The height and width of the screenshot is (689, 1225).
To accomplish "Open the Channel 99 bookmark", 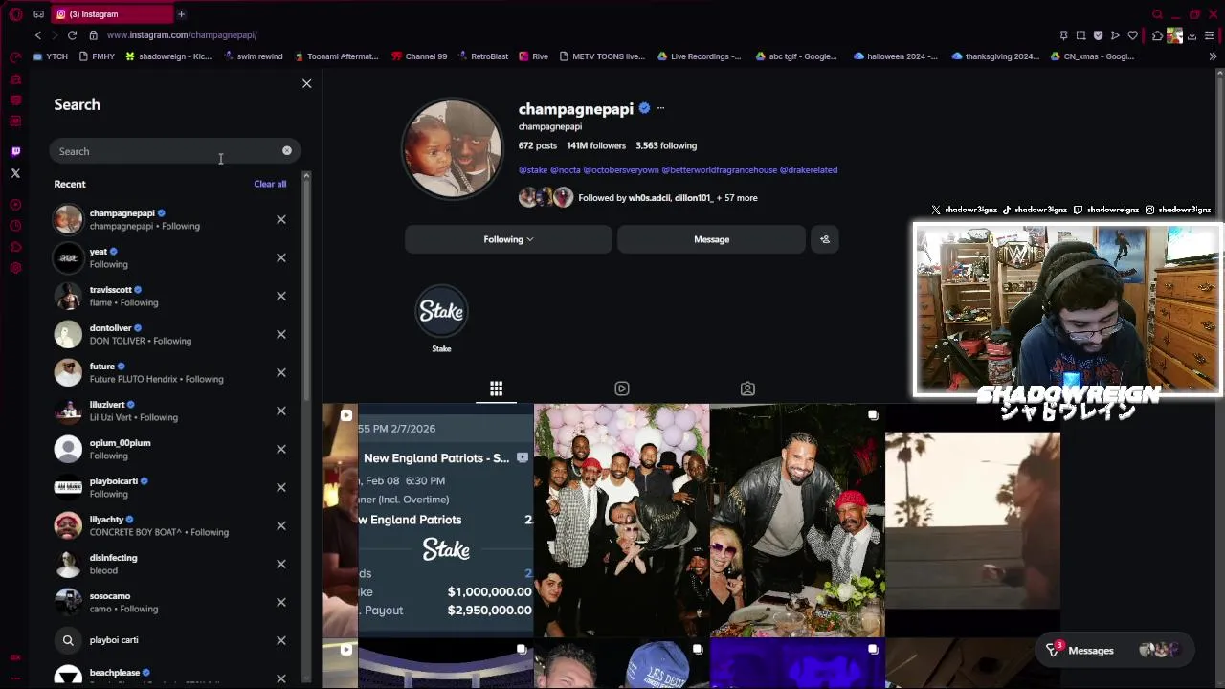I will tap(419, 56).
